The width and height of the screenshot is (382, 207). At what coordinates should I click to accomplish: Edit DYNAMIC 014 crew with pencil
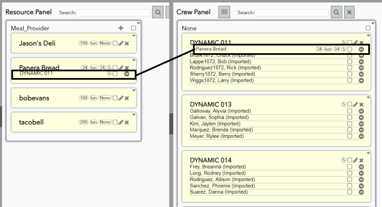pyautogui.click(x=356, y=160)
